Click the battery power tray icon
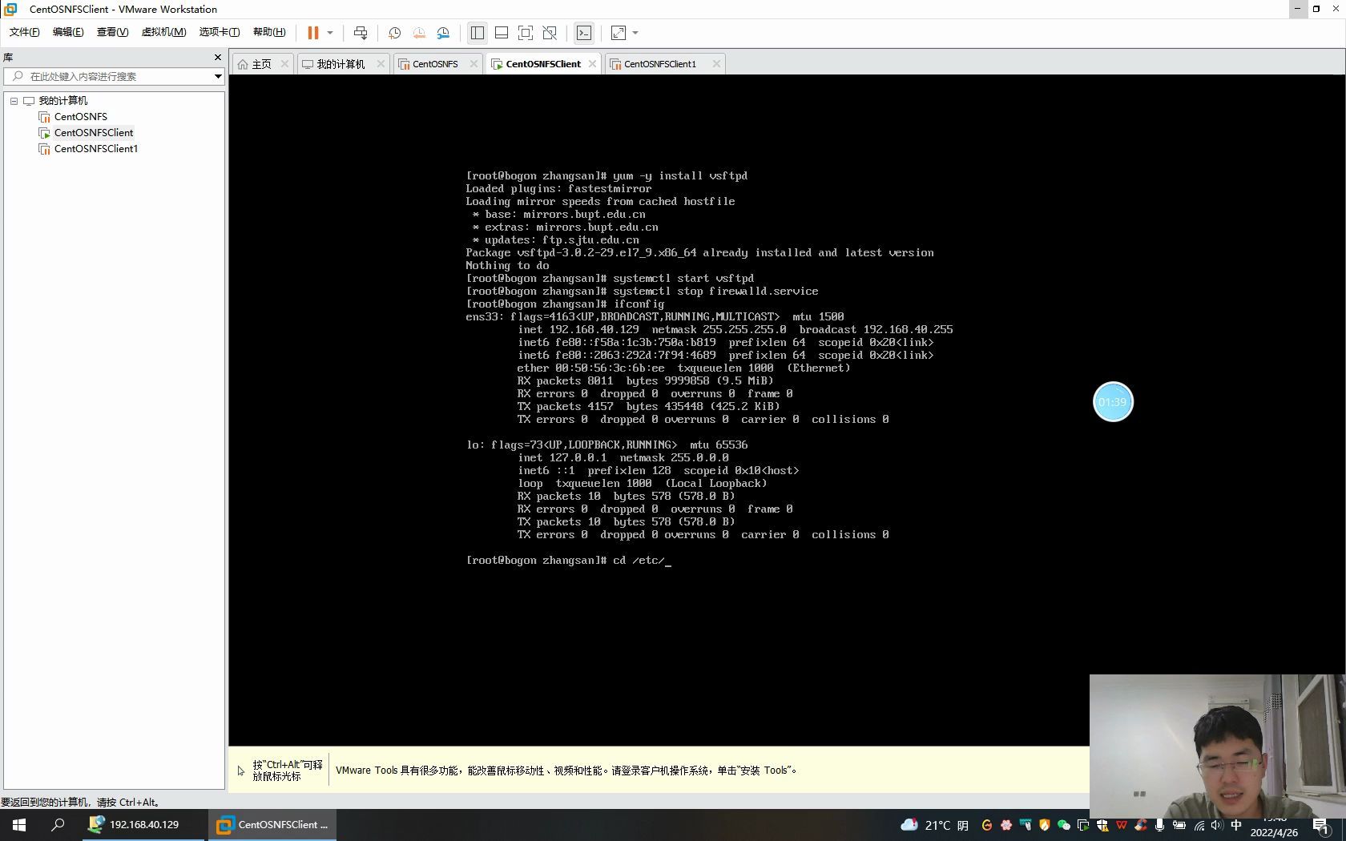The height and width of the screenshot is (841, 1346). 1179,825
